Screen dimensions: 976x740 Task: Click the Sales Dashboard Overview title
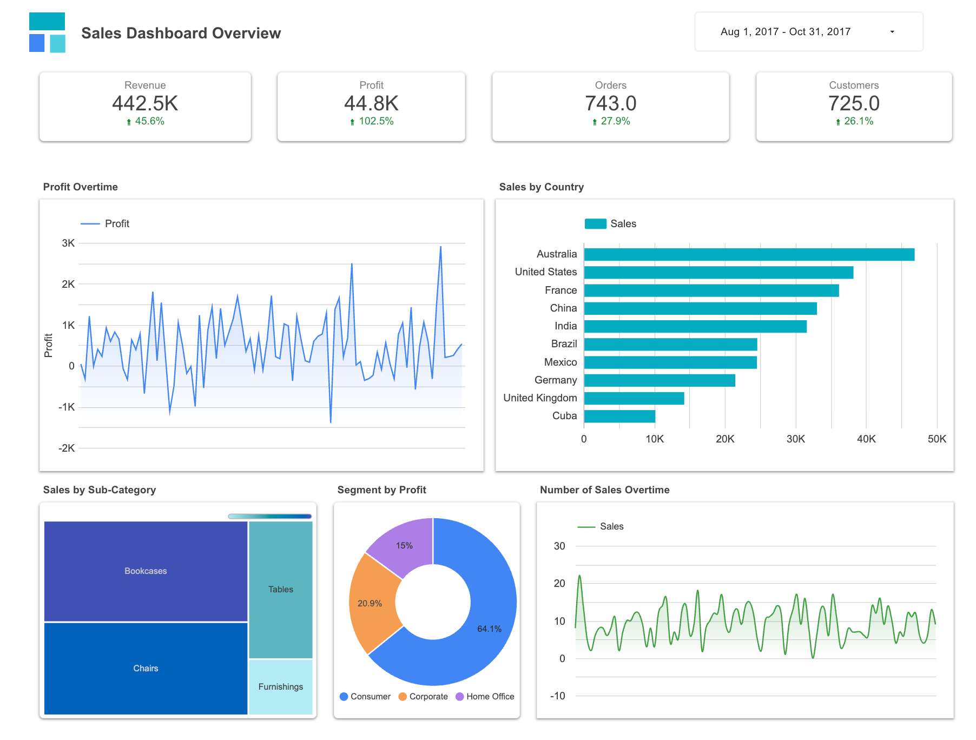tap(181, 33)
